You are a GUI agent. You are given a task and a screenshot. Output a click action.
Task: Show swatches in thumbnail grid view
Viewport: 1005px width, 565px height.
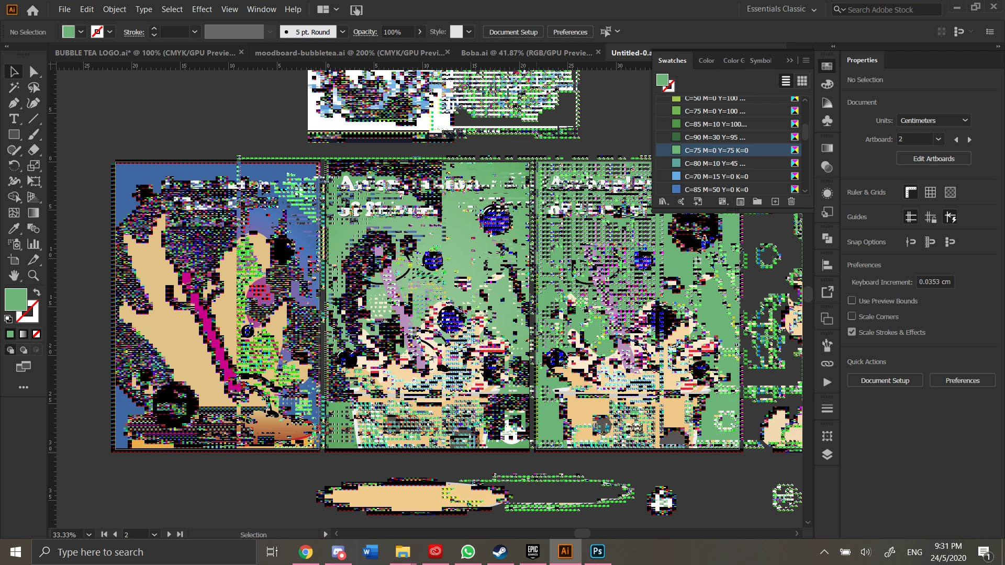pos(802,81)
